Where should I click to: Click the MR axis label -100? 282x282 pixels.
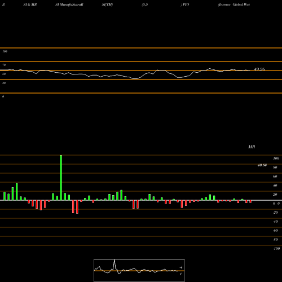coord(276,249)
